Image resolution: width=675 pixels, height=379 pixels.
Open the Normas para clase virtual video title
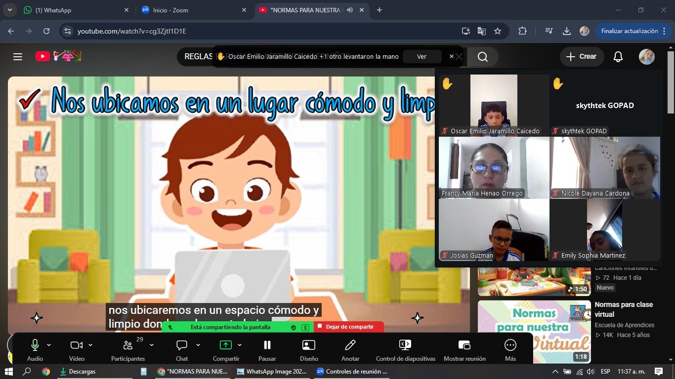624,309
